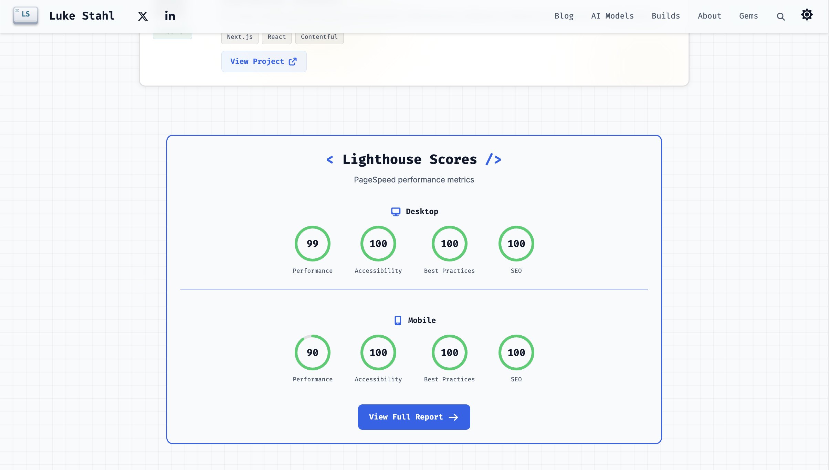Navigate to the About page

point(710,16)
